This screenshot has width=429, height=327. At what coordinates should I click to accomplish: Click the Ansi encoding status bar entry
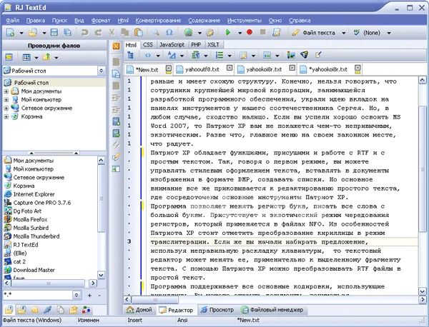pyautogui.click(x=182, y=320)
